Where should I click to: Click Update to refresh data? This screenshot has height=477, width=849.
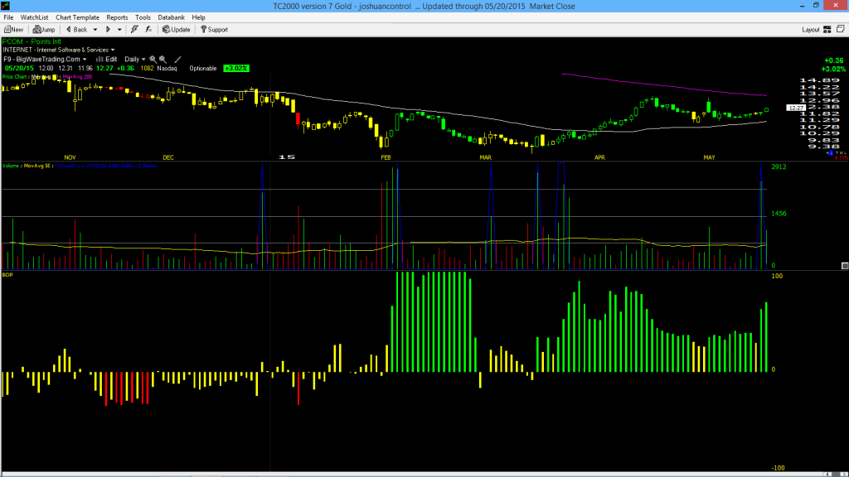tap(177, 30)
